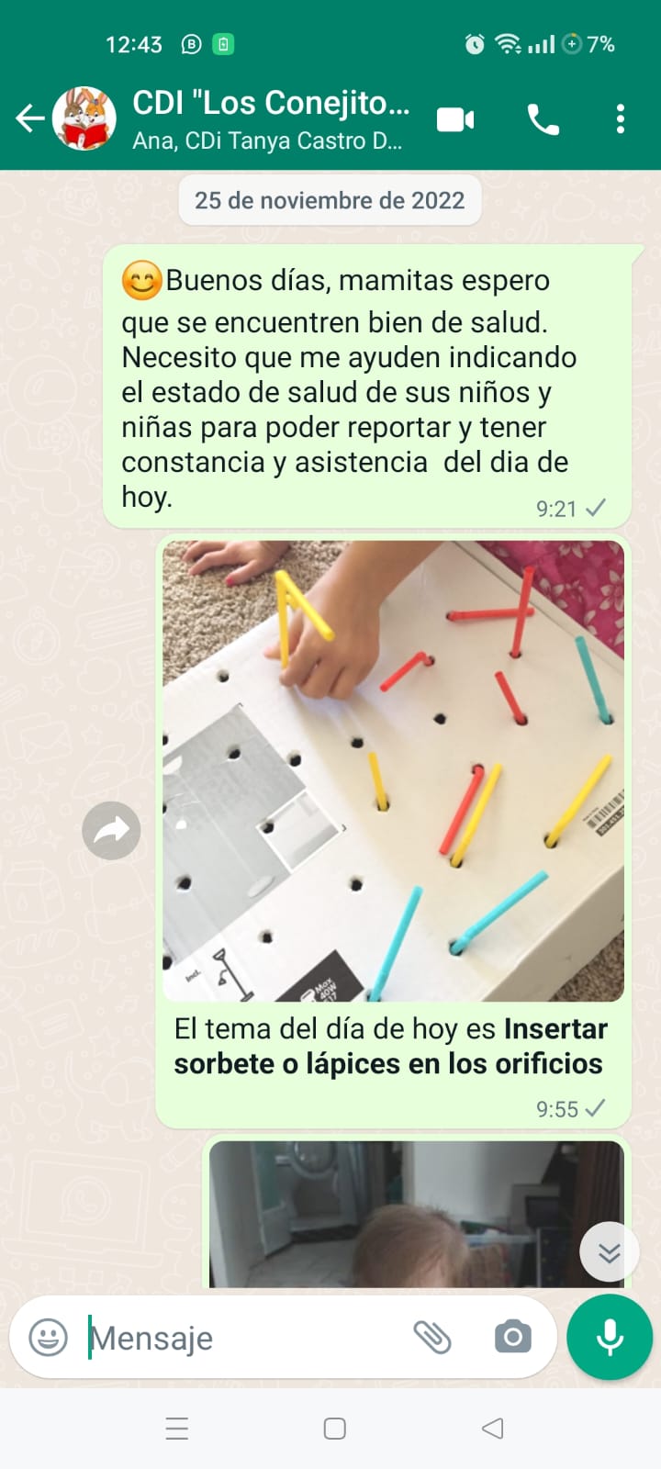Open attachment options via paperclip icon

point(432,1338)
